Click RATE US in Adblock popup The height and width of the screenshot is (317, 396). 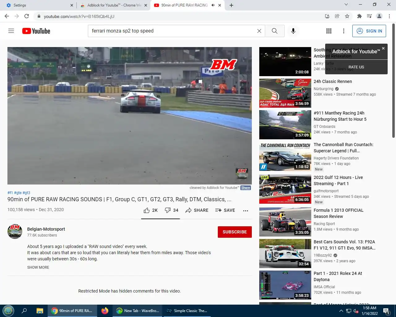click(x=356, y=67)
